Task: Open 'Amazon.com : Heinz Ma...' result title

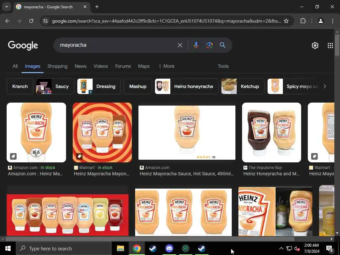Action: click(x=35, y=174)
